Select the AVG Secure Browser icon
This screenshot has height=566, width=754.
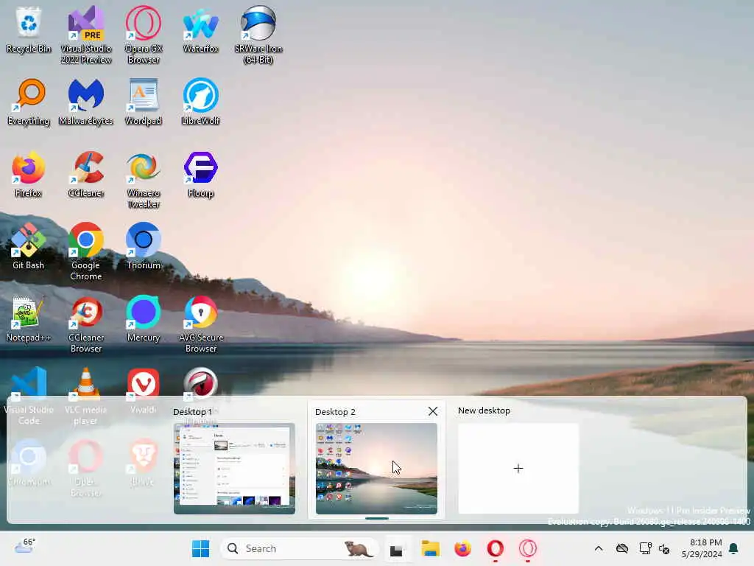tap(200, 324)
